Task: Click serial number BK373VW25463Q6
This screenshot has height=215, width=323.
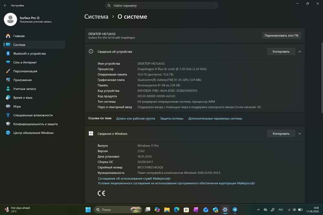Action: coord(150,167)
